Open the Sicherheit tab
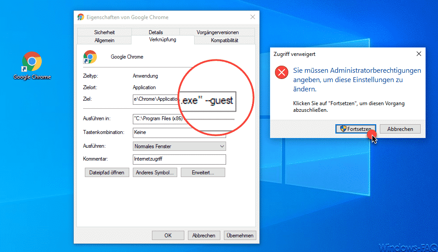 click(x=104, y=32)
